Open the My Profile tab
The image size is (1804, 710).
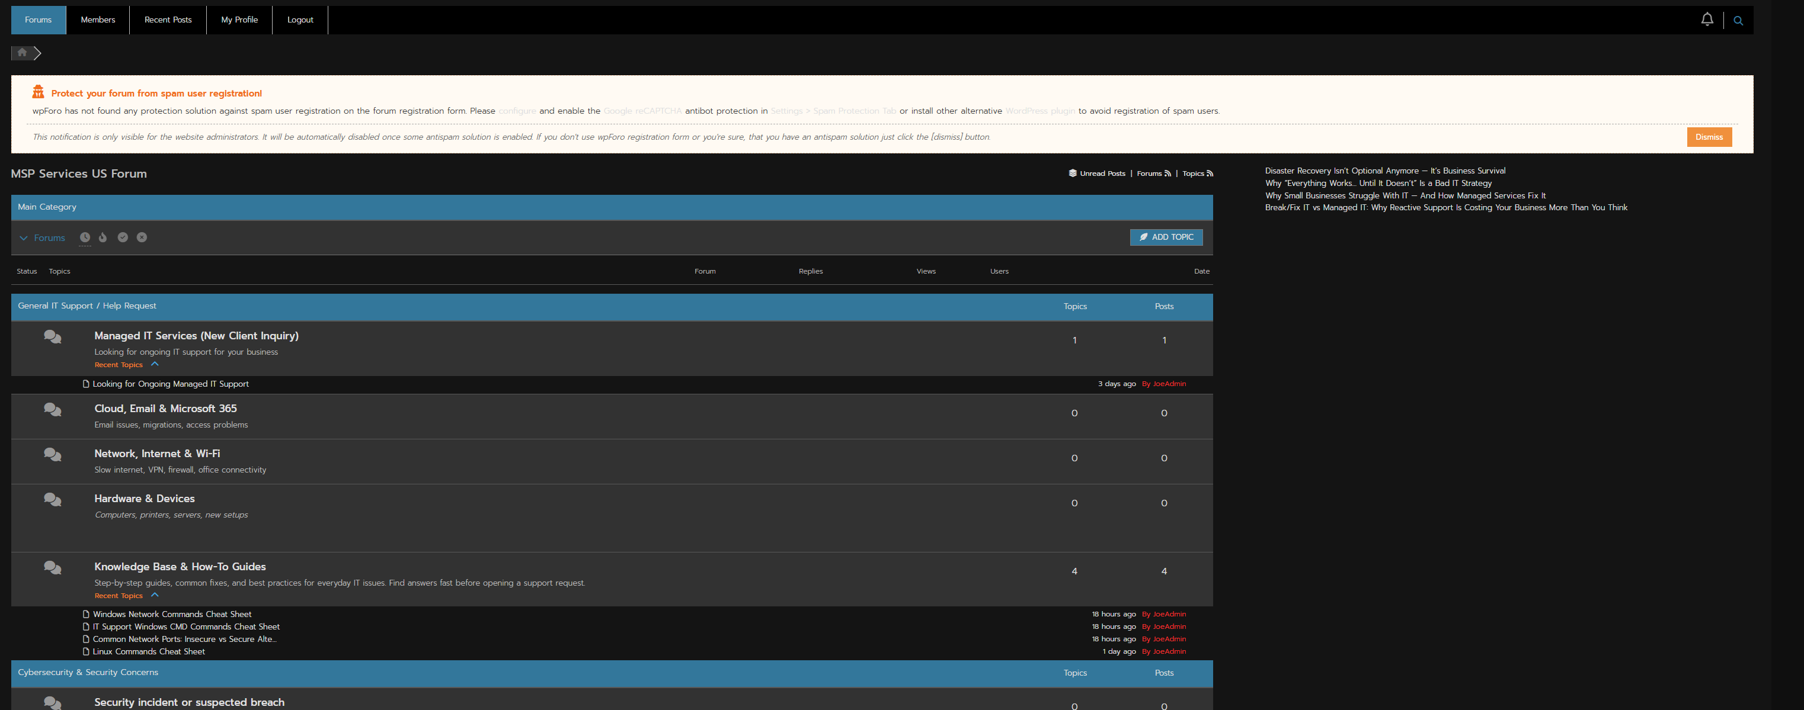(239, 20)
